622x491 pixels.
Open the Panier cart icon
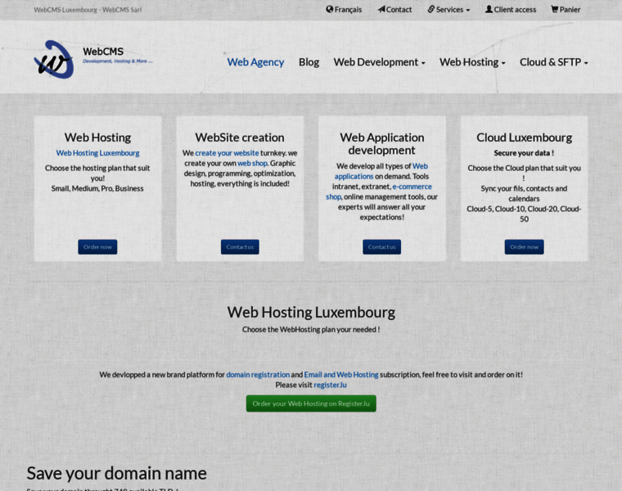(554, 9)
